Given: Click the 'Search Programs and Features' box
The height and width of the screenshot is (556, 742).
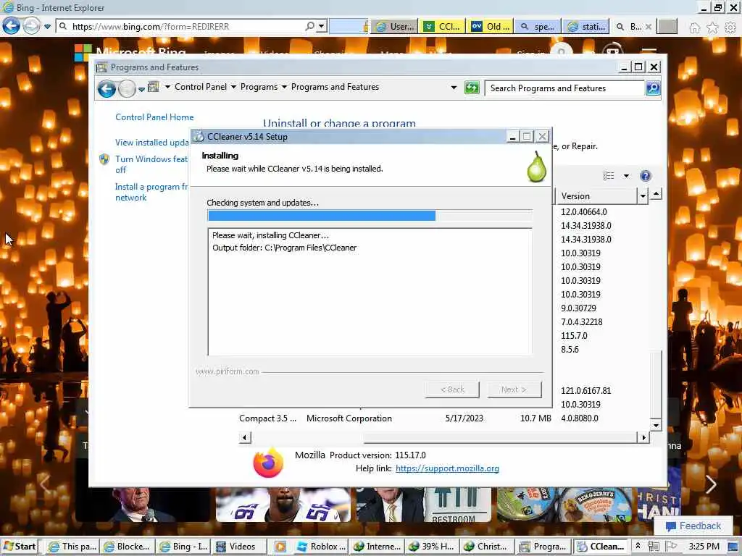Looking at the screenshot, I should (x=564, y=88).
